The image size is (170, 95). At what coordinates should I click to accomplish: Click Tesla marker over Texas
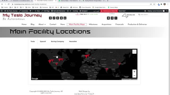coord(57,64)
